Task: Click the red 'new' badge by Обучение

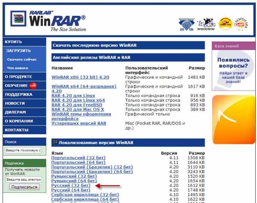Action: tap(33, 85)
